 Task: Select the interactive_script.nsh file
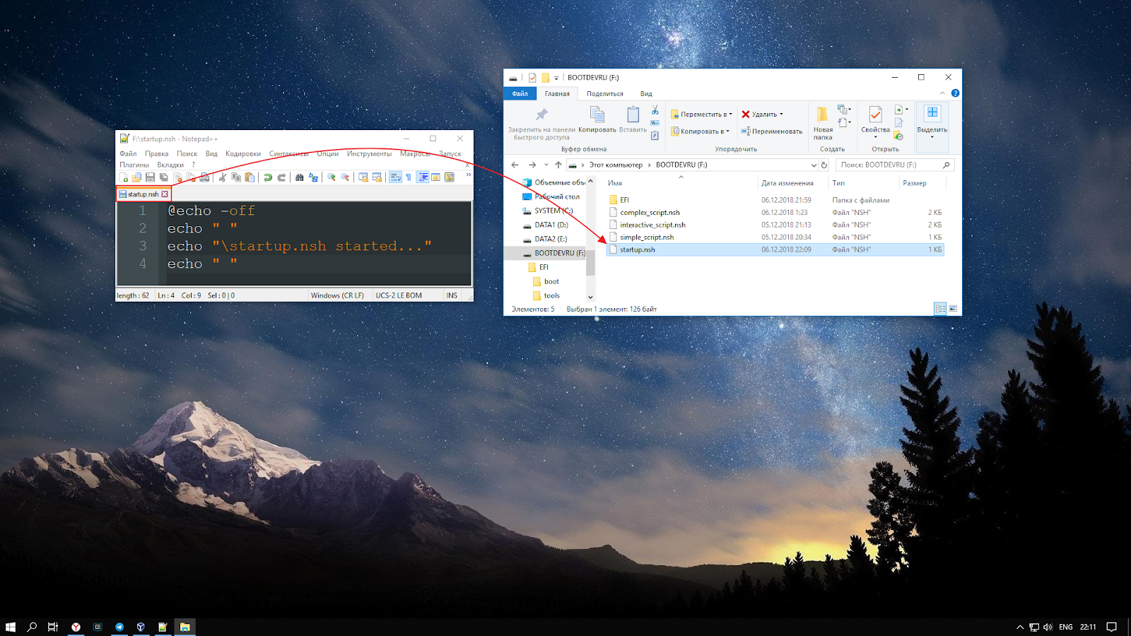coord(775,225)
